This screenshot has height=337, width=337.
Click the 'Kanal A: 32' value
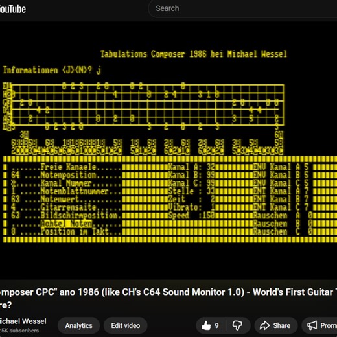pos(191,167)
